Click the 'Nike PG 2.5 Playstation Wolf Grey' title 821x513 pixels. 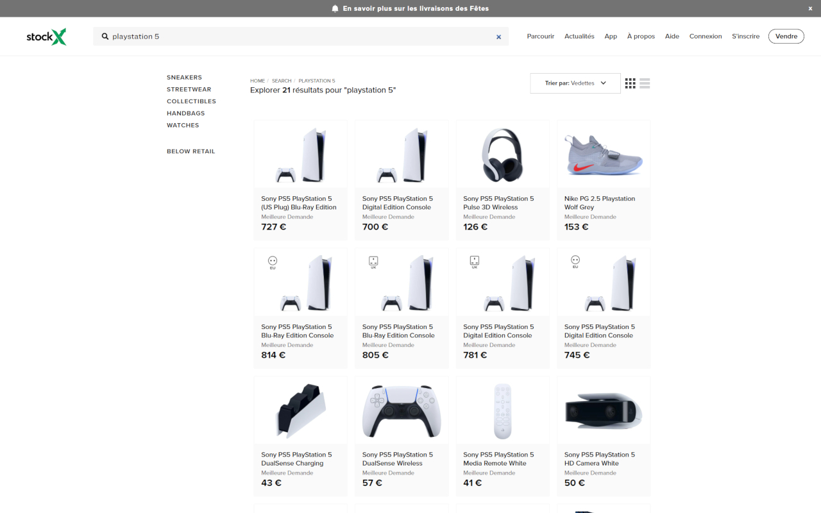(x=600, y=203)
